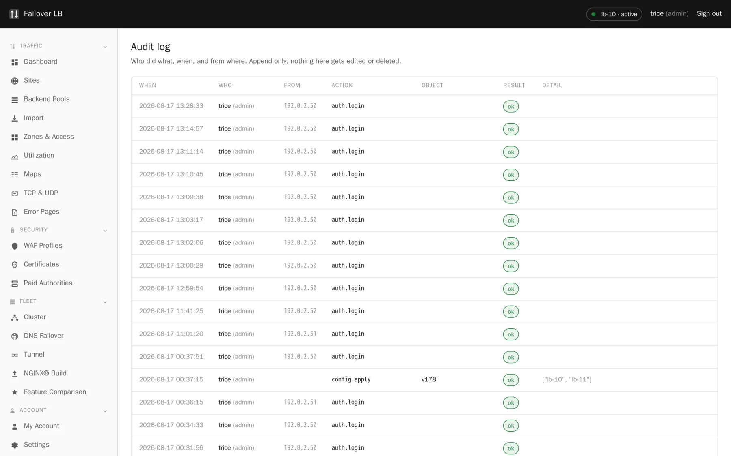Collapse the Account section chevron
This screenshot has width=731, height=456.
(105, 411)
